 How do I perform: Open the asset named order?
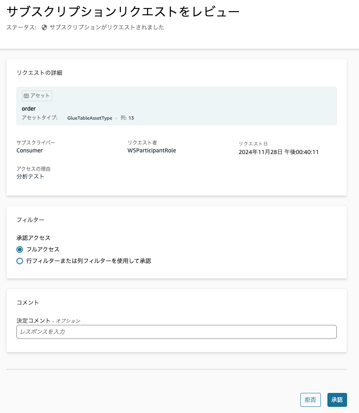coord(28,109)
